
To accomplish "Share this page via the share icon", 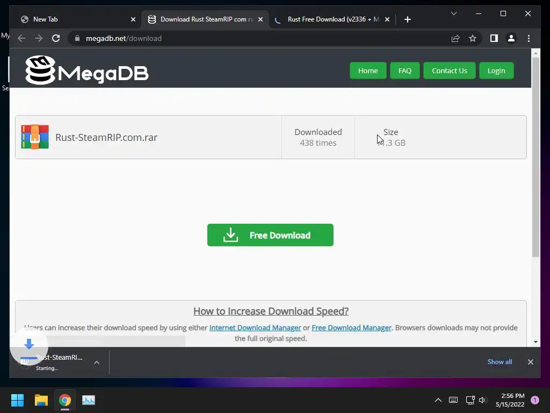I will click(455, 38).
